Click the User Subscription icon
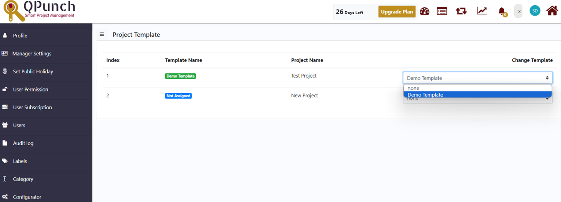The image size is (561, 202). (5, 107)
